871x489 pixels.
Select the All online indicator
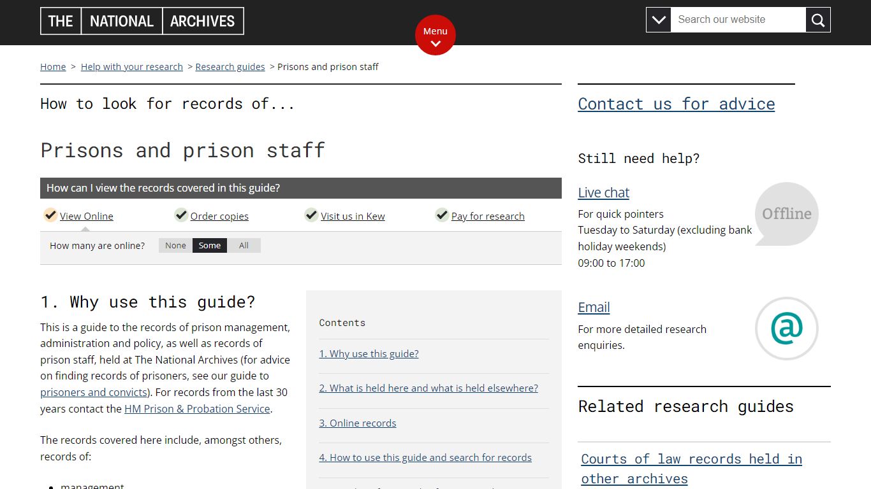coord(244,246)
